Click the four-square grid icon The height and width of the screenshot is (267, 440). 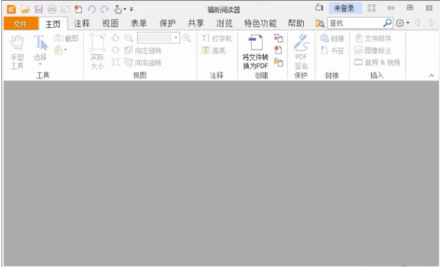(x=371, y=8)
